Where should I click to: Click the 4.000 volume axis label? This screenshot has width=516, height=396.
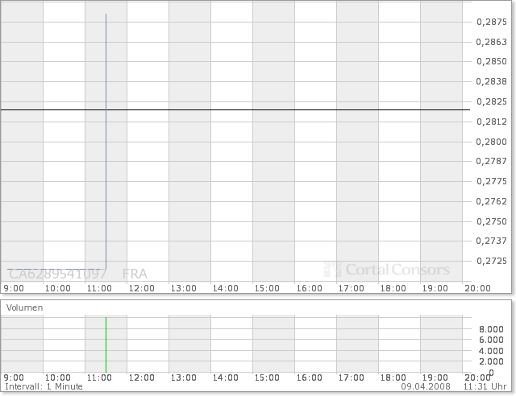point(491,351)
